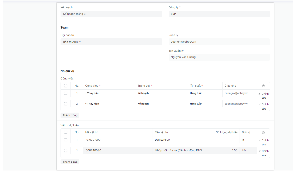The width and height of the screenshot is (294, 173).
Task: Click Thêm dòng under Vật tư table
Action: point(70,162)
